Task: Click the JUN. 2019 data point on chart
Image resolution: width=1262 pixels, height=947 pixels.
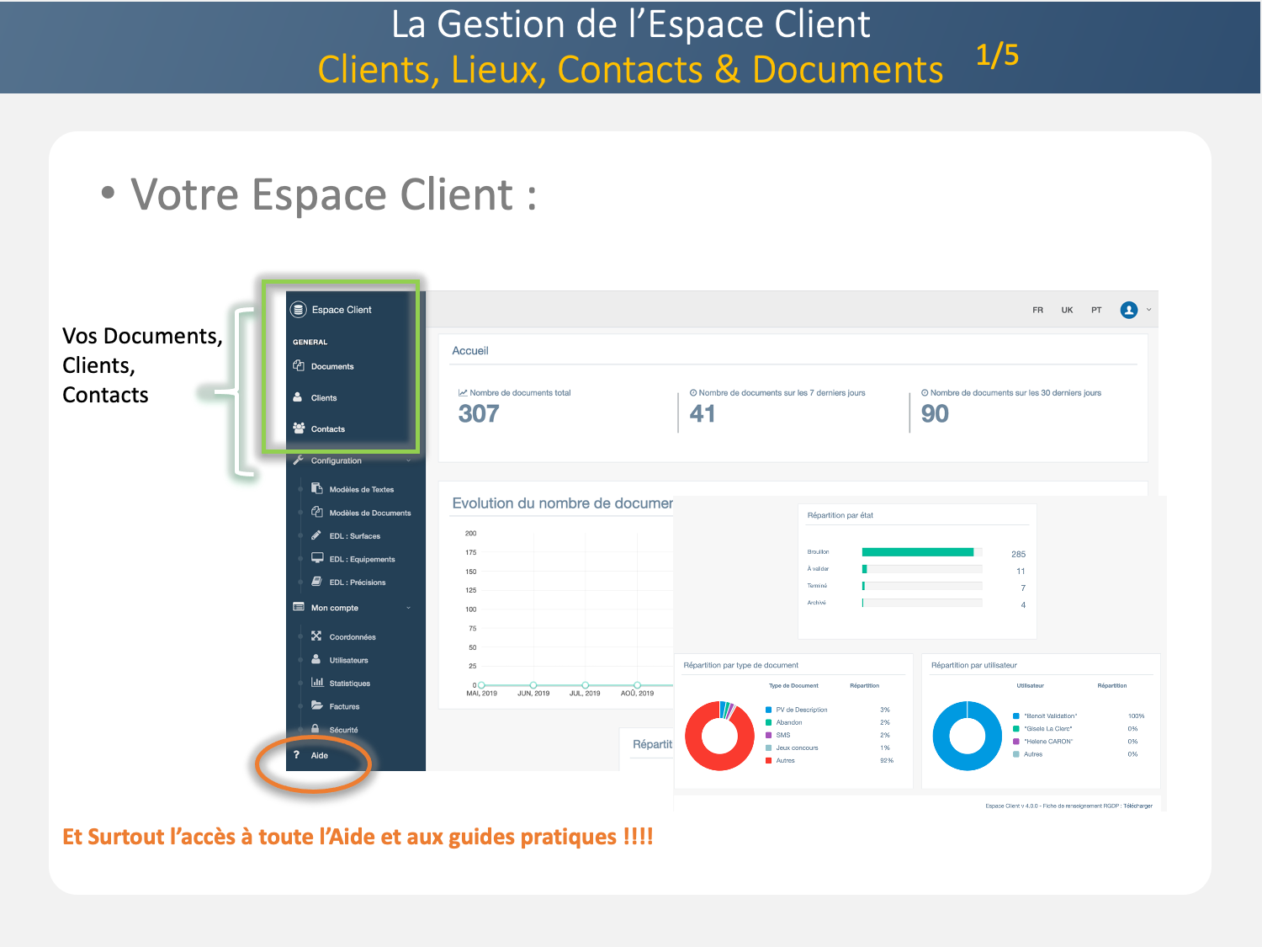Action: click(533, 685)
